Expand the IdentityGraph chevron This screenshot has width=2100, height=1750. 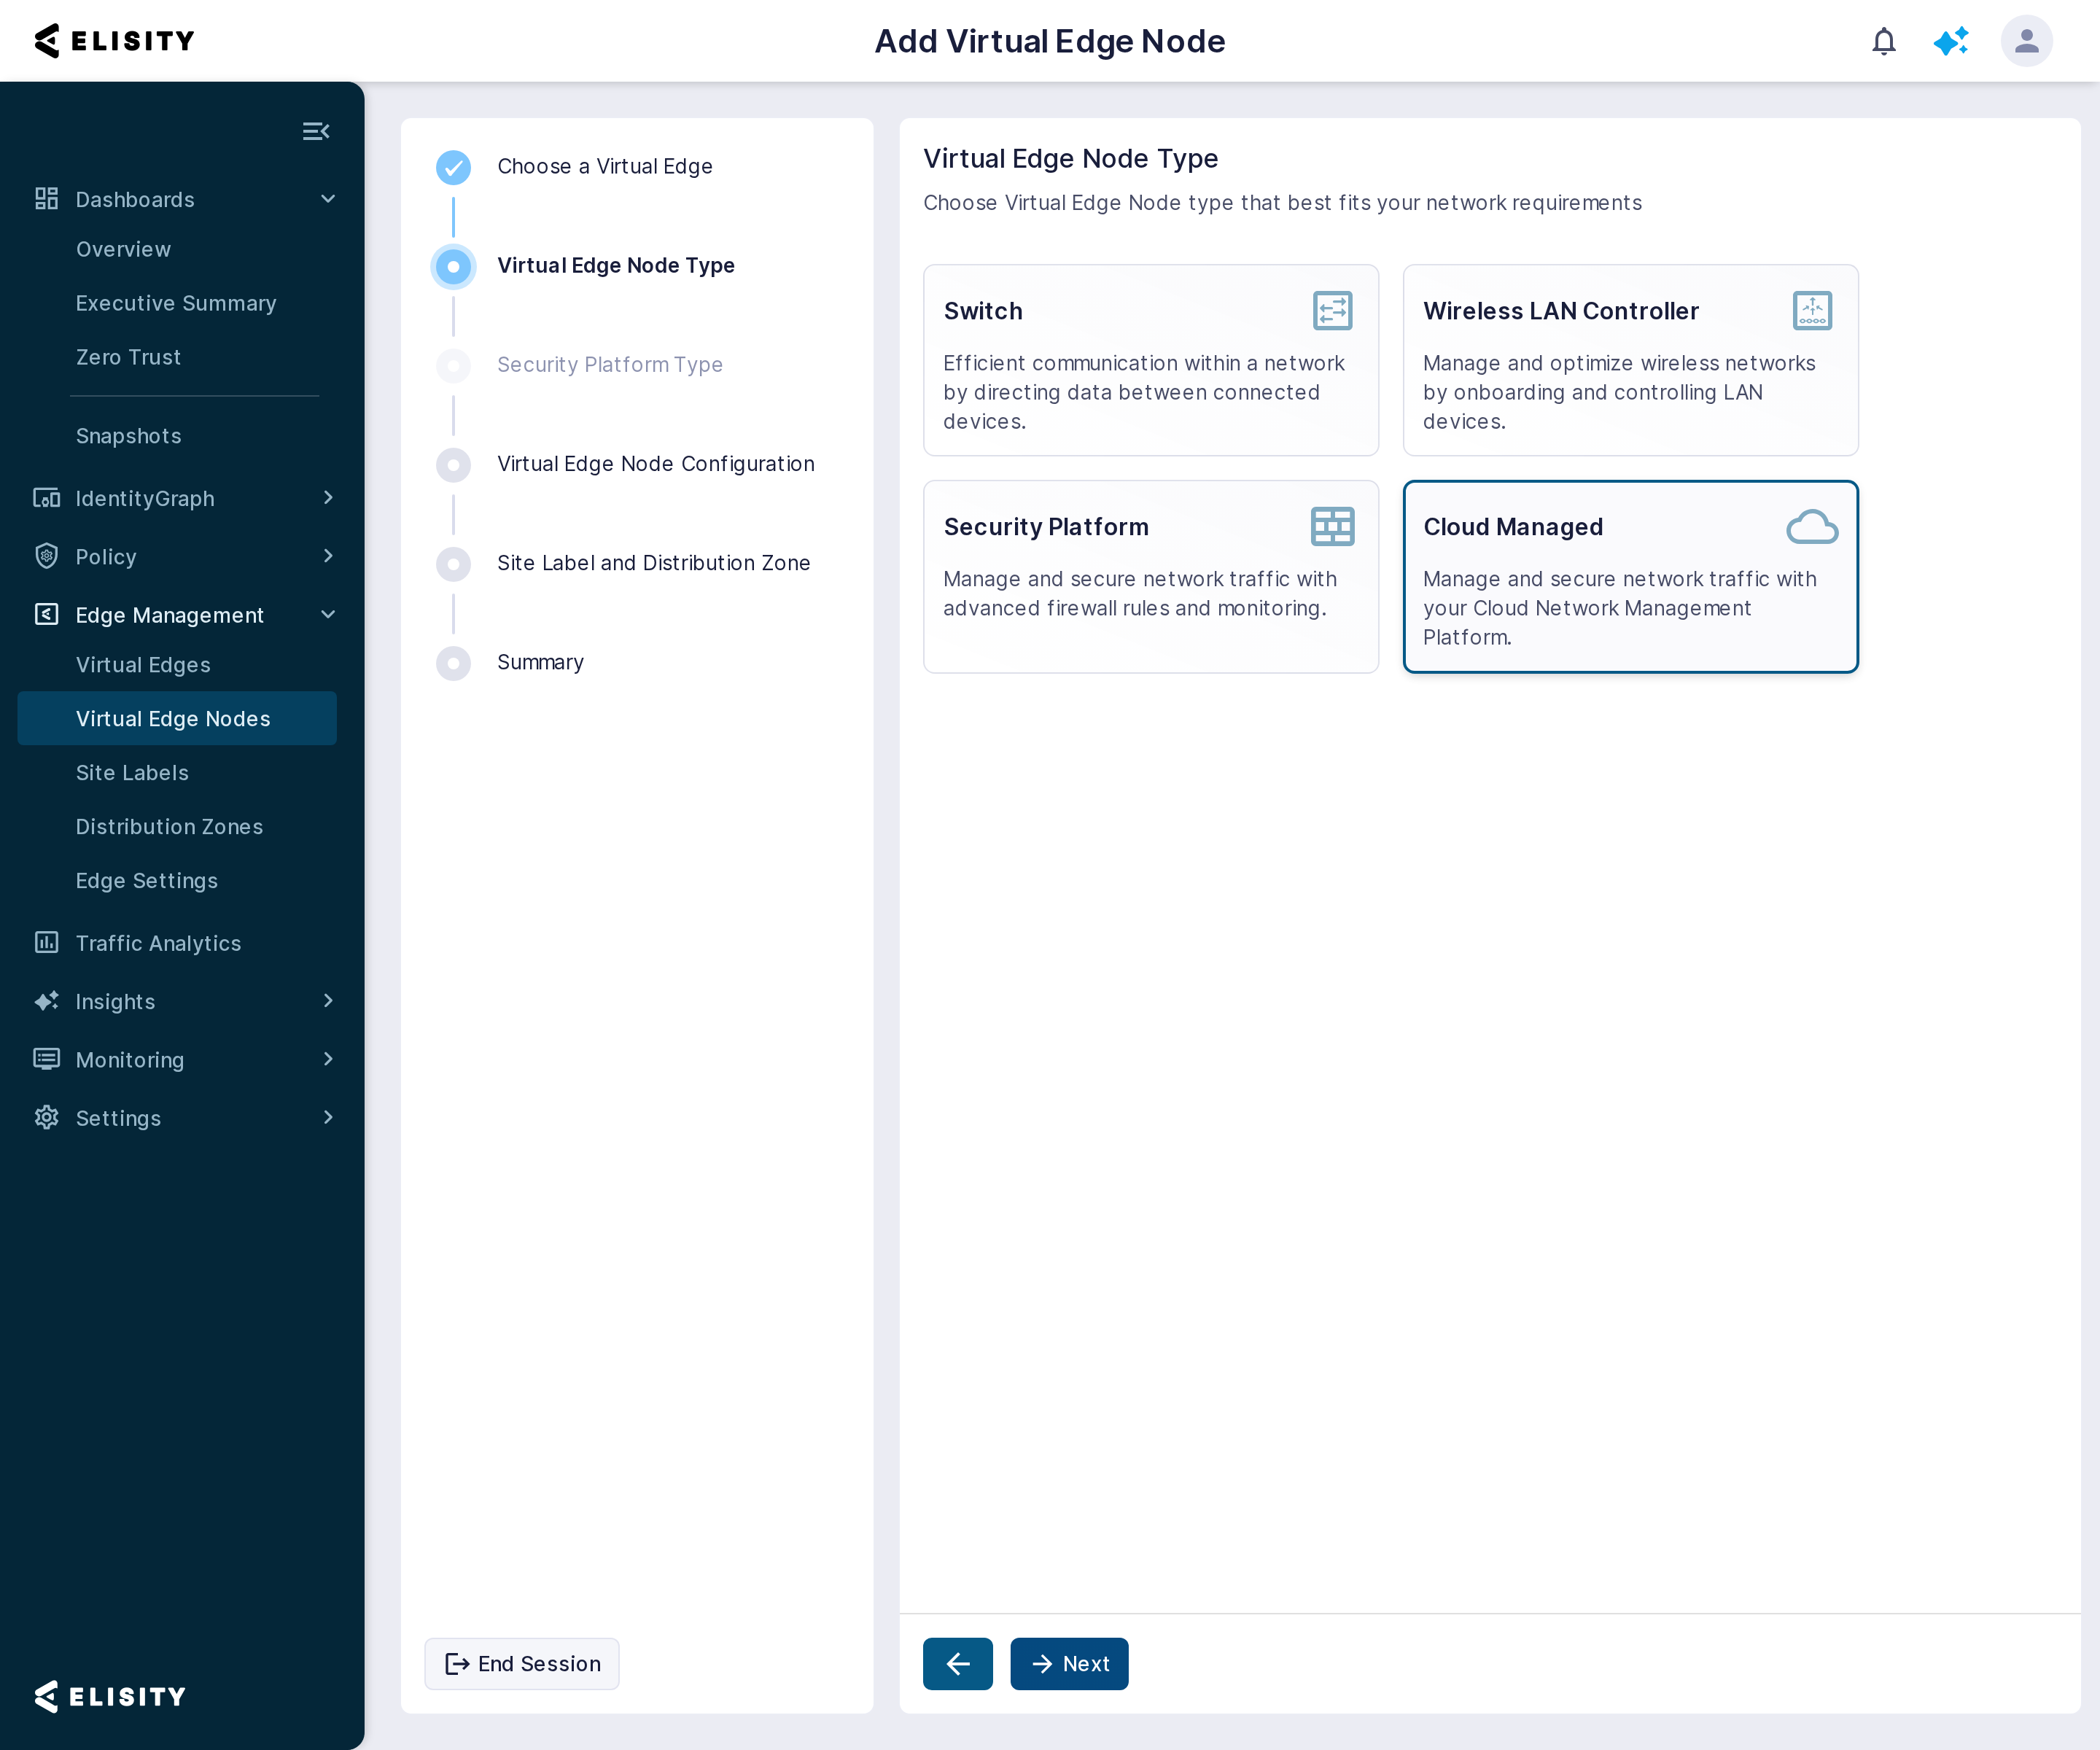[x=328, y=497]
